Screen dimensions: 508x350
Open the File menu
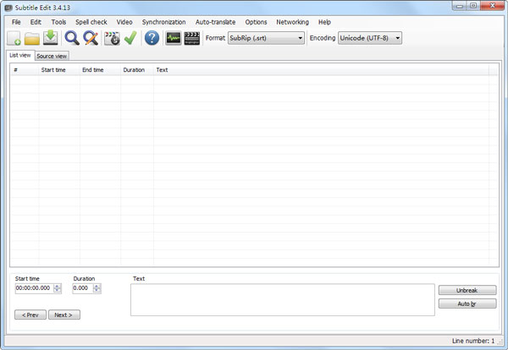(x=16, y=22)
